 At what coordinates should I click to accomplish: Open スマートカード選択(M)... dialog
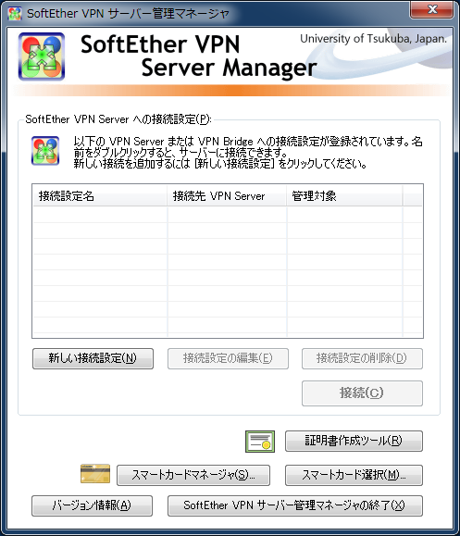354,475
